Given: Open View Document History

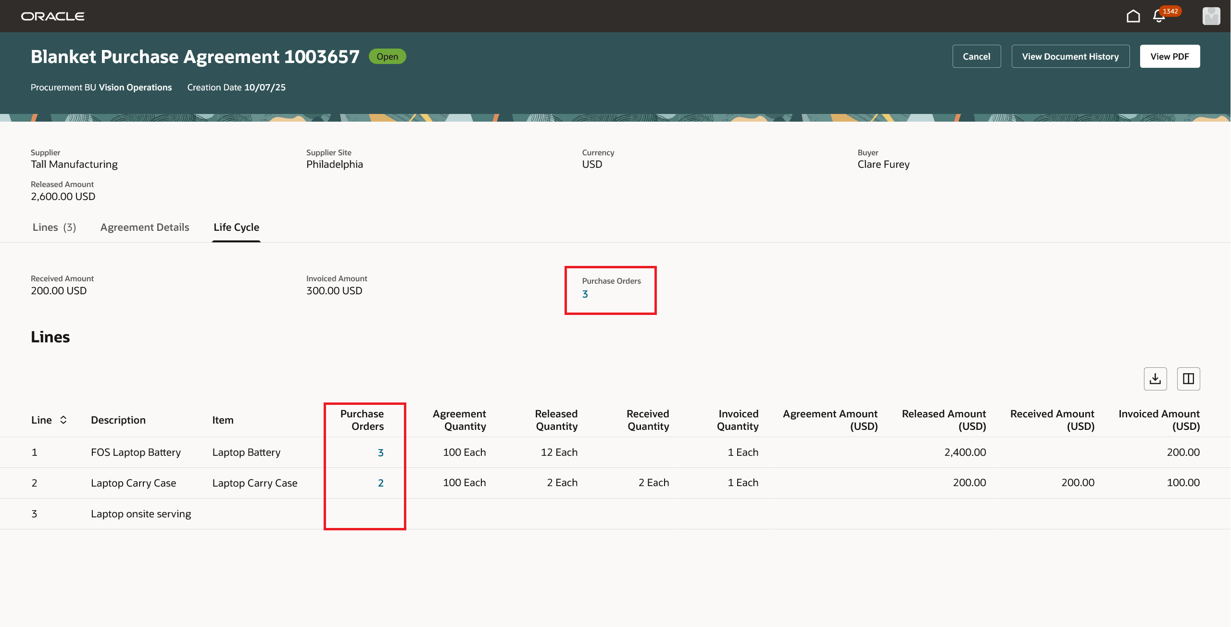Looking at the screenshot, I should coord(1070,56).
